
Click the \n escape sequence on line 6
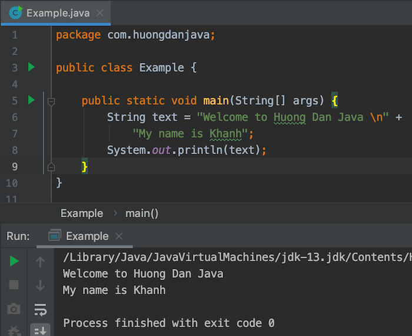coord(376,117)
